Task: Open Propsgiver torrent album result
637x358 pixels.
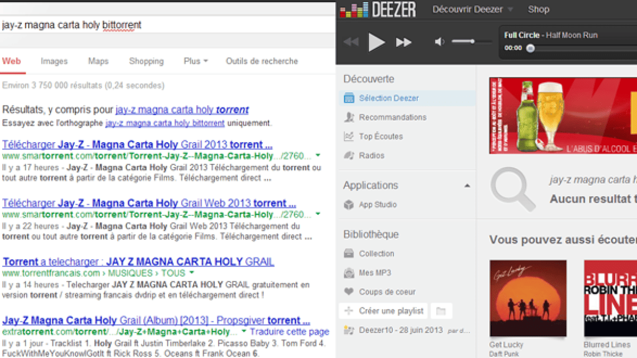Action: pos(156,320)
